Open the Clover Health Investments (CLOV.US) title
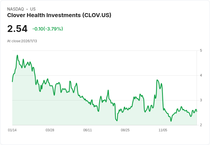The width and height of the screenshot is (210, 145). tap(59, 15)
